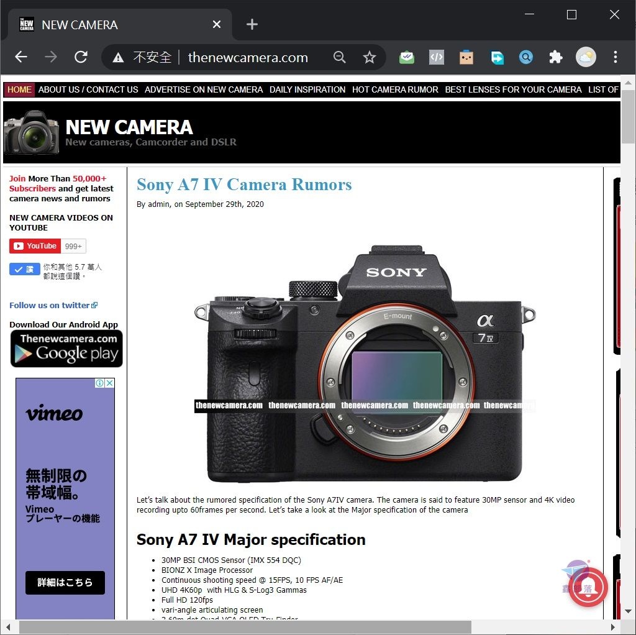Close the Vimeo ad with X icon
This screenshot has height=635, width=636.
point(110,383)
